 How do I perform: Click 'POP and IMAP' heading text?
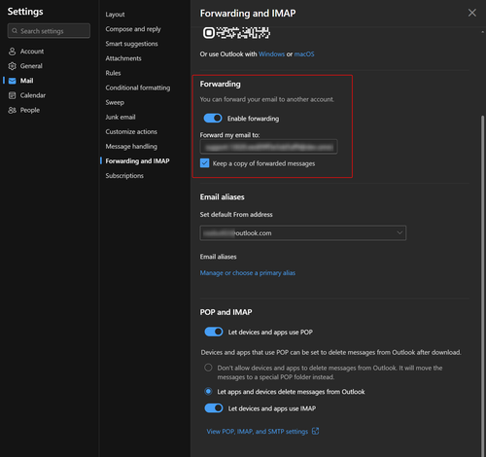[226, 312]
